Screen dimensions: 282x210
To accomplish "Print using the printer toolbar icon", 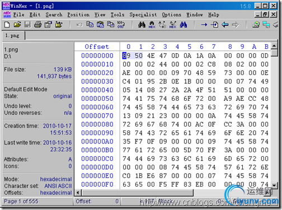I will (x=38, y=25).
